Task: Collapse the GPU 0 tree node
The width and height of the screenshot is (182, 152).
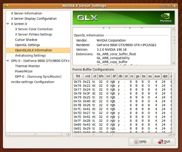Action: click(x=8, y=61)
